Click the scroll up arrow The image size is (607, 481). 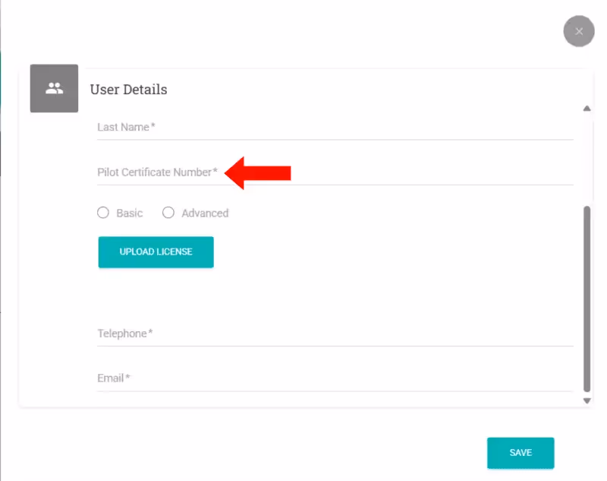[x=587, y=109]
